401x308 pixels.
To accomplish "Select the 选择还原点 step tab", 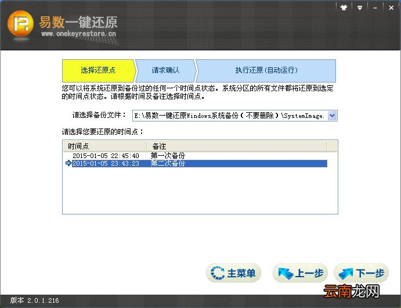I will (x=99, y=70).
